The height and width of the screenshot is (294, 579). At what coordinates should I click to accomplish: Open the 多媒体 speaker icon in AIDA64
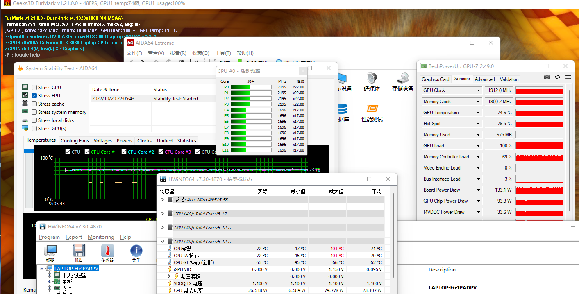click(372, 81)
